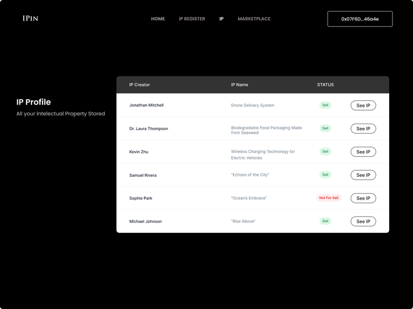This screenshot has width=413, height=309.
Task: Click All your Intelectual Property Stored subtitle
Action: coord(60,114)
